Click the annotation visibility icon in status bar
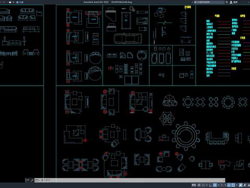Image resolution: width=250 pixels, height=188 pixels. (x=241, y=185)
